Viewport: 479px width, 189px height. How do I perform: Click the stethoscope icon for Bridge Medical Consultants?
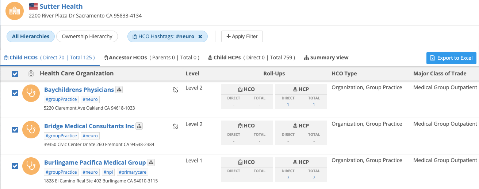coord(31,130)
